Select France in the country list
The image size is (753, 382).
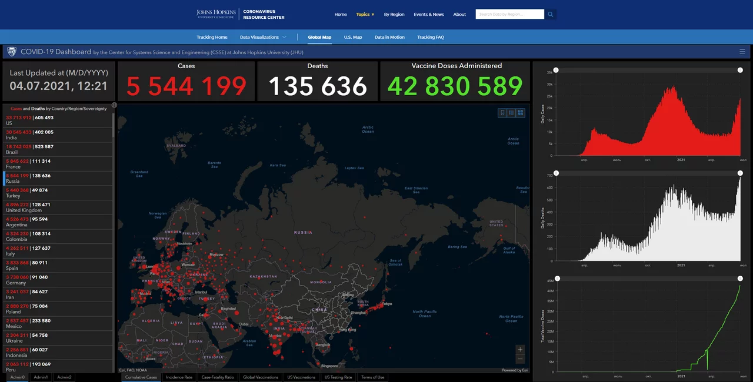coord(57,164)
